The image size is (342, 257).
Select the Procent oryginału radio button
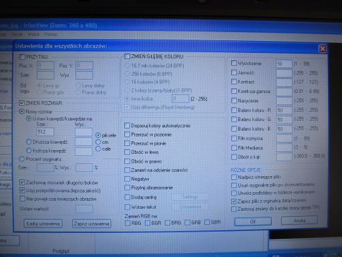21,159
